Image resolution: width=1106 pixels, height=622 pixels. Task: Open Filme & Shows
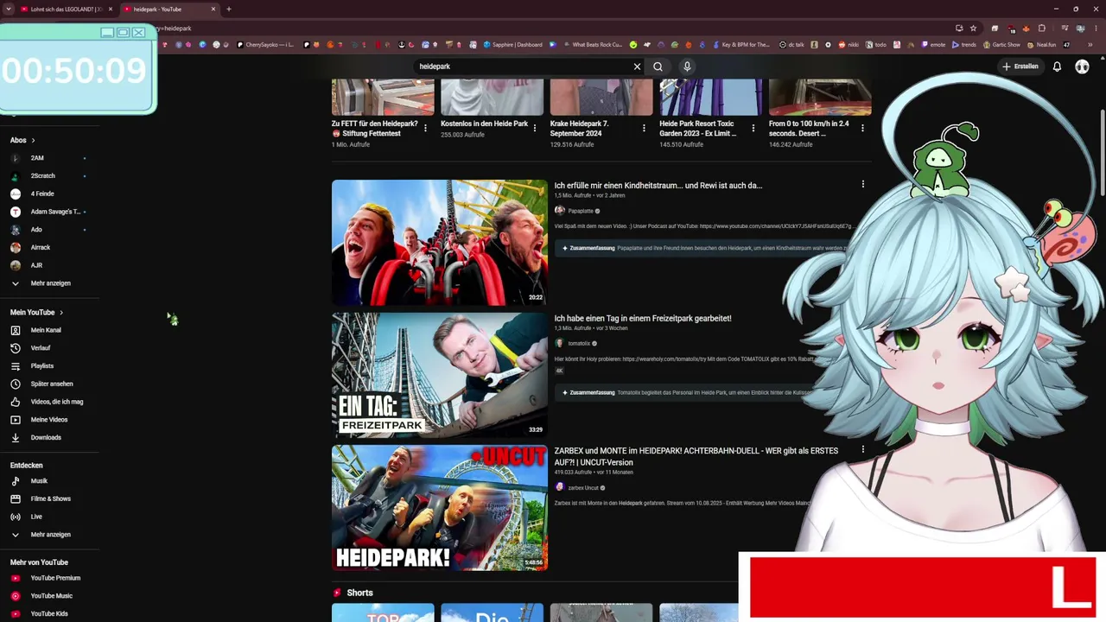click(41, 498)
